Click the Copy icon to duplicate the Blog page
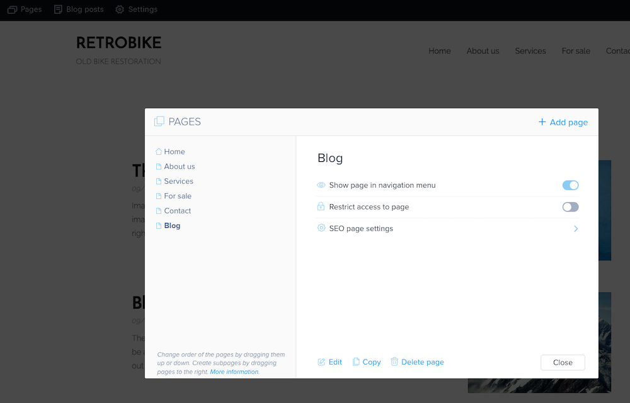This screenshot has width=630, height=403. click(355, 361)
